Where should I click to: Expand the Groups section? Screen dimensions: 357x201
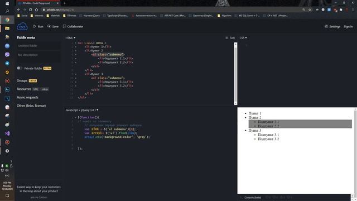(22, 80)
